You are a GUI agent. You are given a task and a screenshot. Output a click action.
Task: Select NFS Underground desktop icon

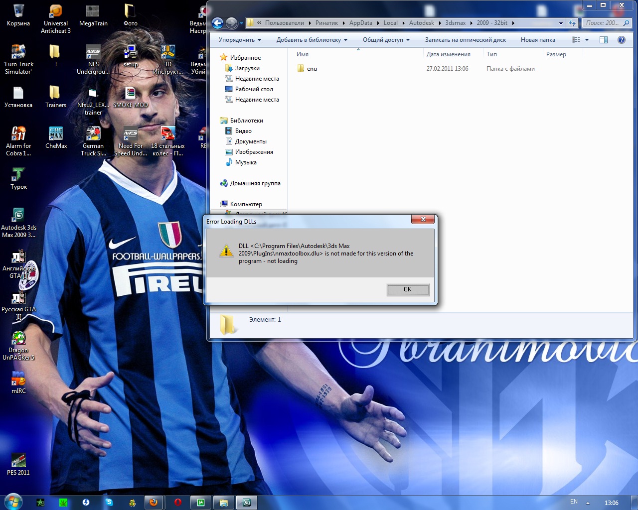point(93,60)
